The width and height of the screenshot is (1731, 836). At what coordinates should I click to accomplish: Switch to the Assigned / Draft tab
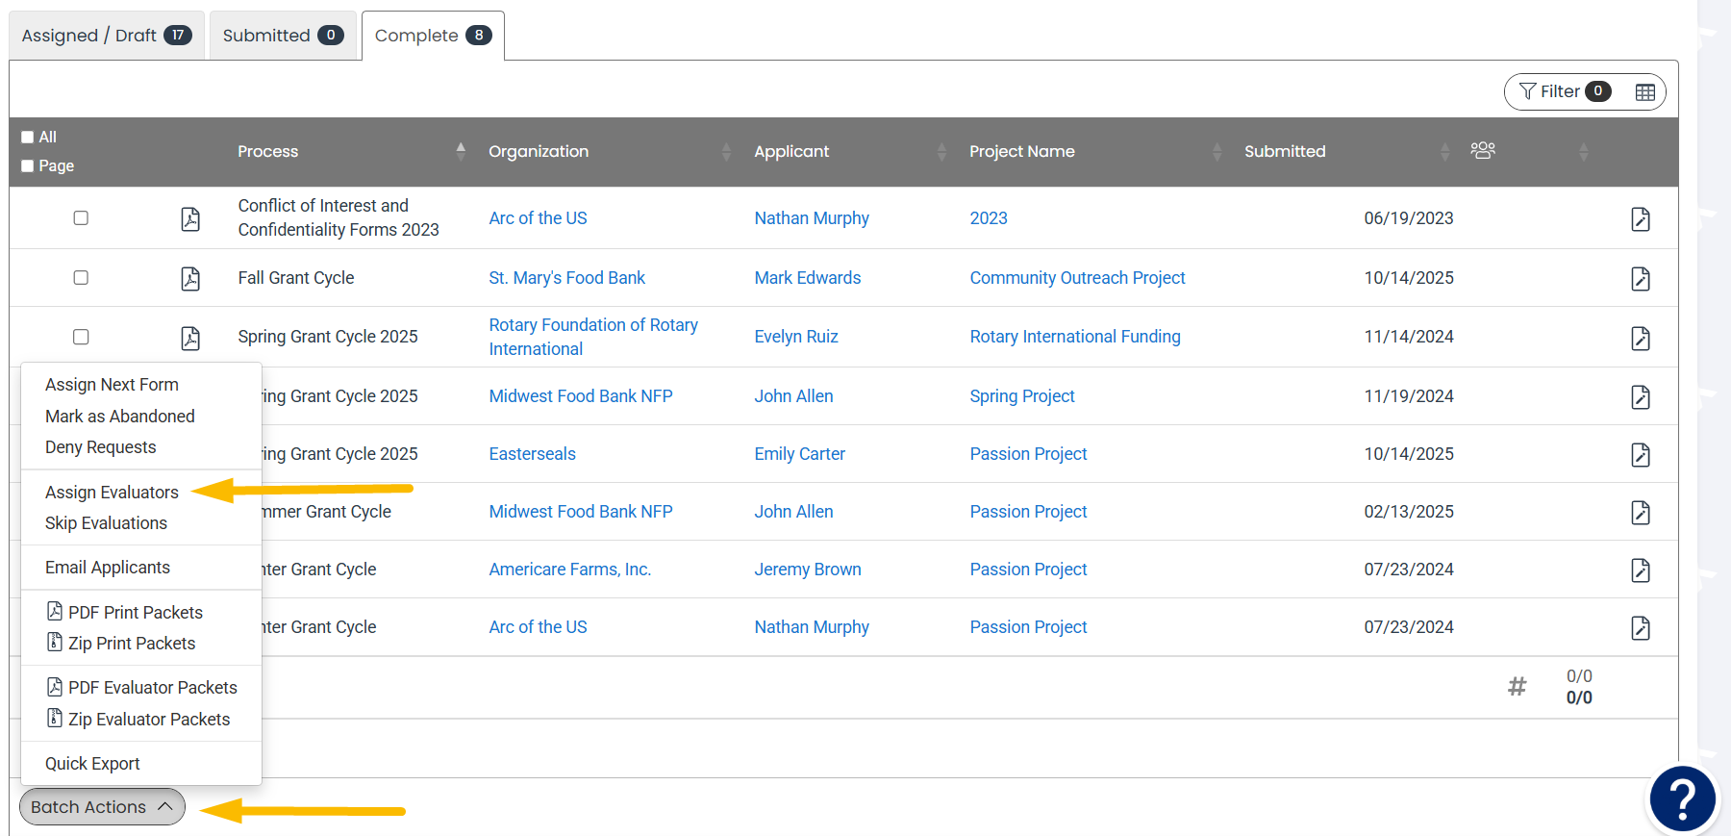click(107, 36)
